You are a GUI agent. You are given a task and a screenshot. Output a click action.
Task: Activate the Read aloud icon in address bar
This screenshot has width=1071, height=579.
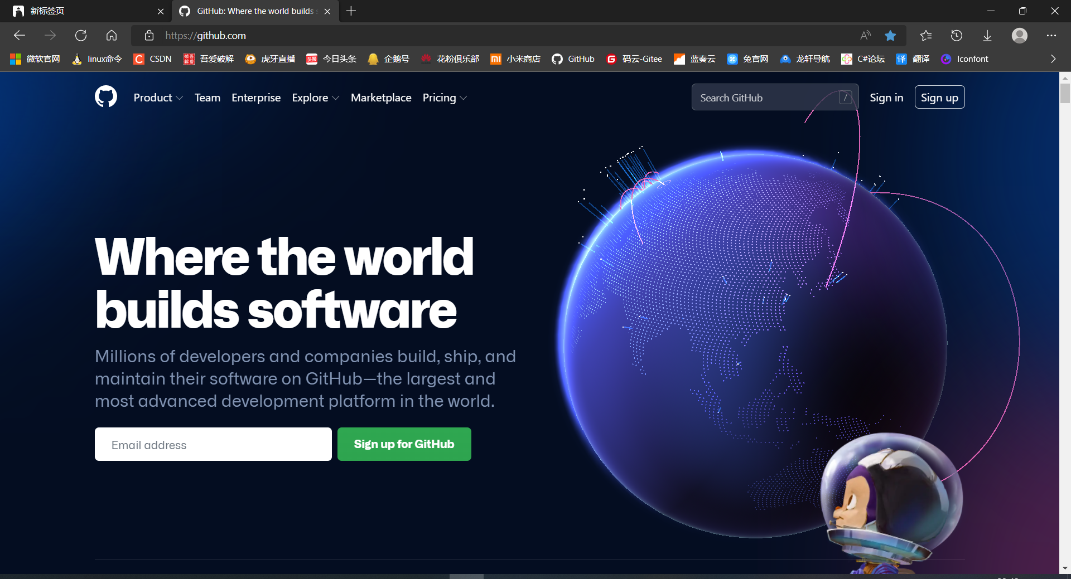click(865, 36)
